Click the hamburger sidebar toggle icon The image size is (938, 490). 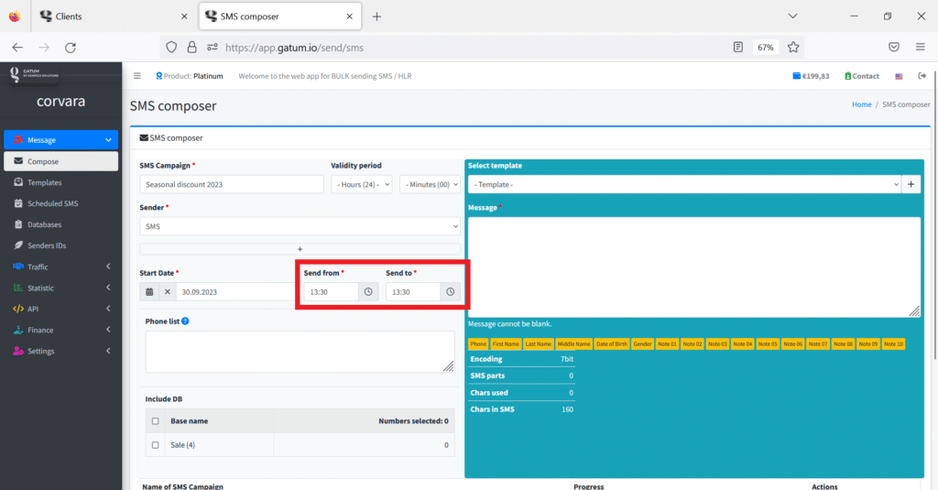point(137,76)
